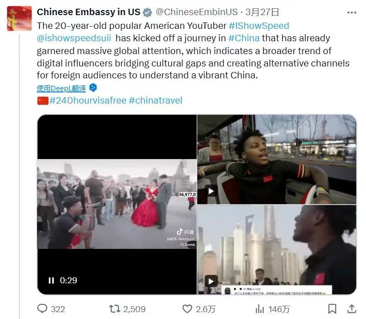This screenshot has width=366, height=319.
Task: Open the @ishowspeedsuii mention
Action: coord(74,38)
